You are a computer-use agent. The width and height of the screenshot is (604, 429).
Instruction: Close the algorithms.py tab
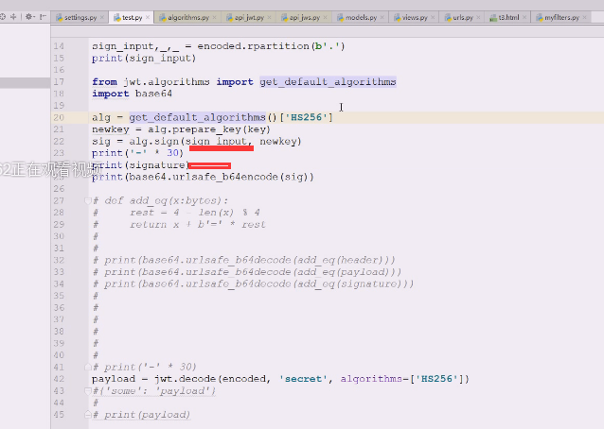(x=215, y=17)
